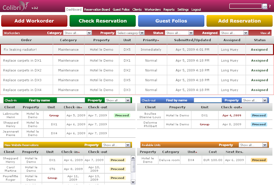Open the Clients tab

pos(137,9)
